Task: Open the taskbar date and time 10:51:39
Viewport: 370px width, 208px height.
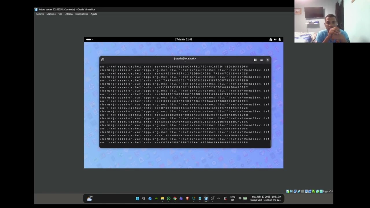Action: [265, 198]
